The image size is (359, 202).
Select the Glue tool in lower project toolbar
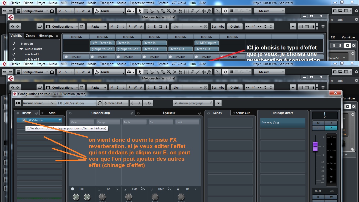[x=157, y=72]
